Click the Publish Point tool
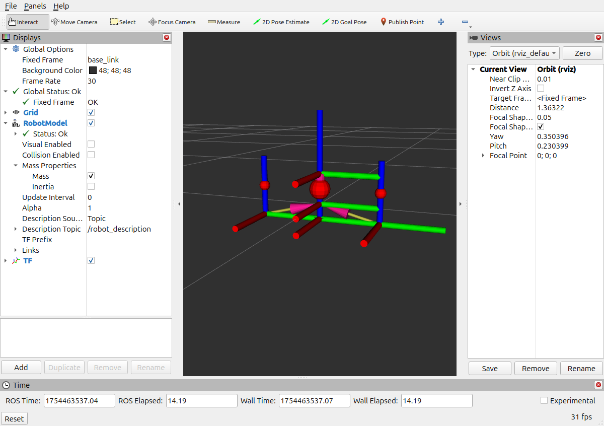 pos(402,22)
